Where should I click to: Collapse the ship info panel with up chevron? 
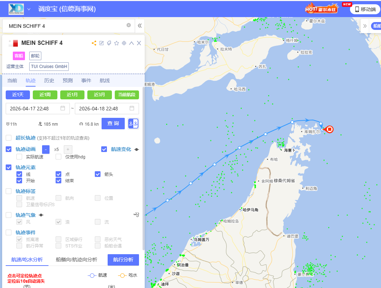[132, 43]
